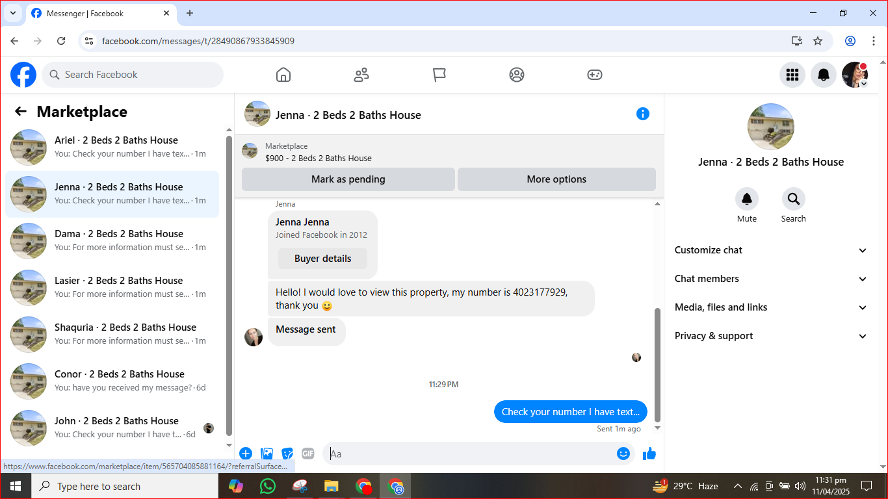Open Chrome tab search dropdown arrow
Screen dimensions: 888x499
click(x=12, y=13)
